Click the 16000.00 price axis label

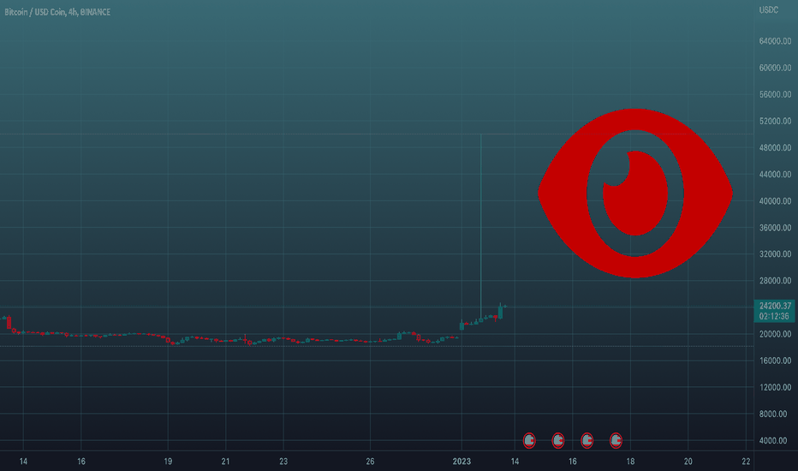(x=775, y=361)
